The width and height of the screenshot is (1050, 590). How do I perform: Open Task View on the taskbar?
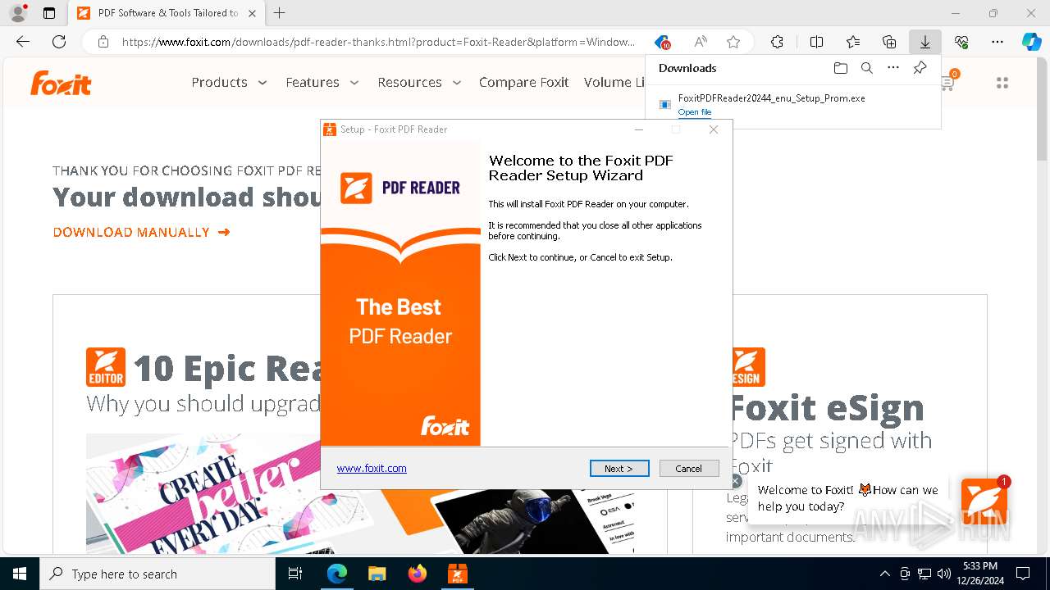[x=295, y=574]
